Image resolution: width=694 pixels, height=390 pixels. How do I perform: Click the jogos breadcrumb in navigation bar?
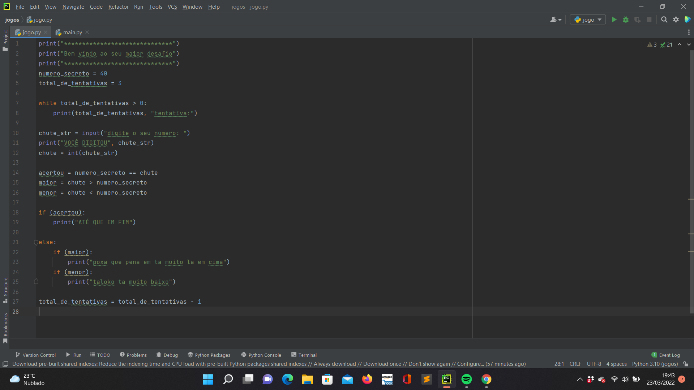tap(12, 20)
